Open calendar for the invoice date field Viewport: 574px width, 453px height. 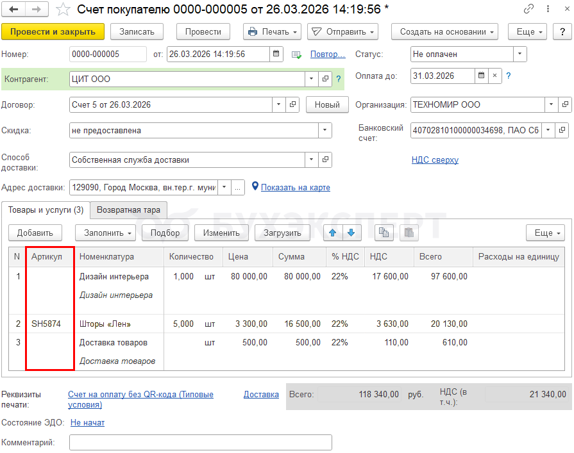click(276, 54)
